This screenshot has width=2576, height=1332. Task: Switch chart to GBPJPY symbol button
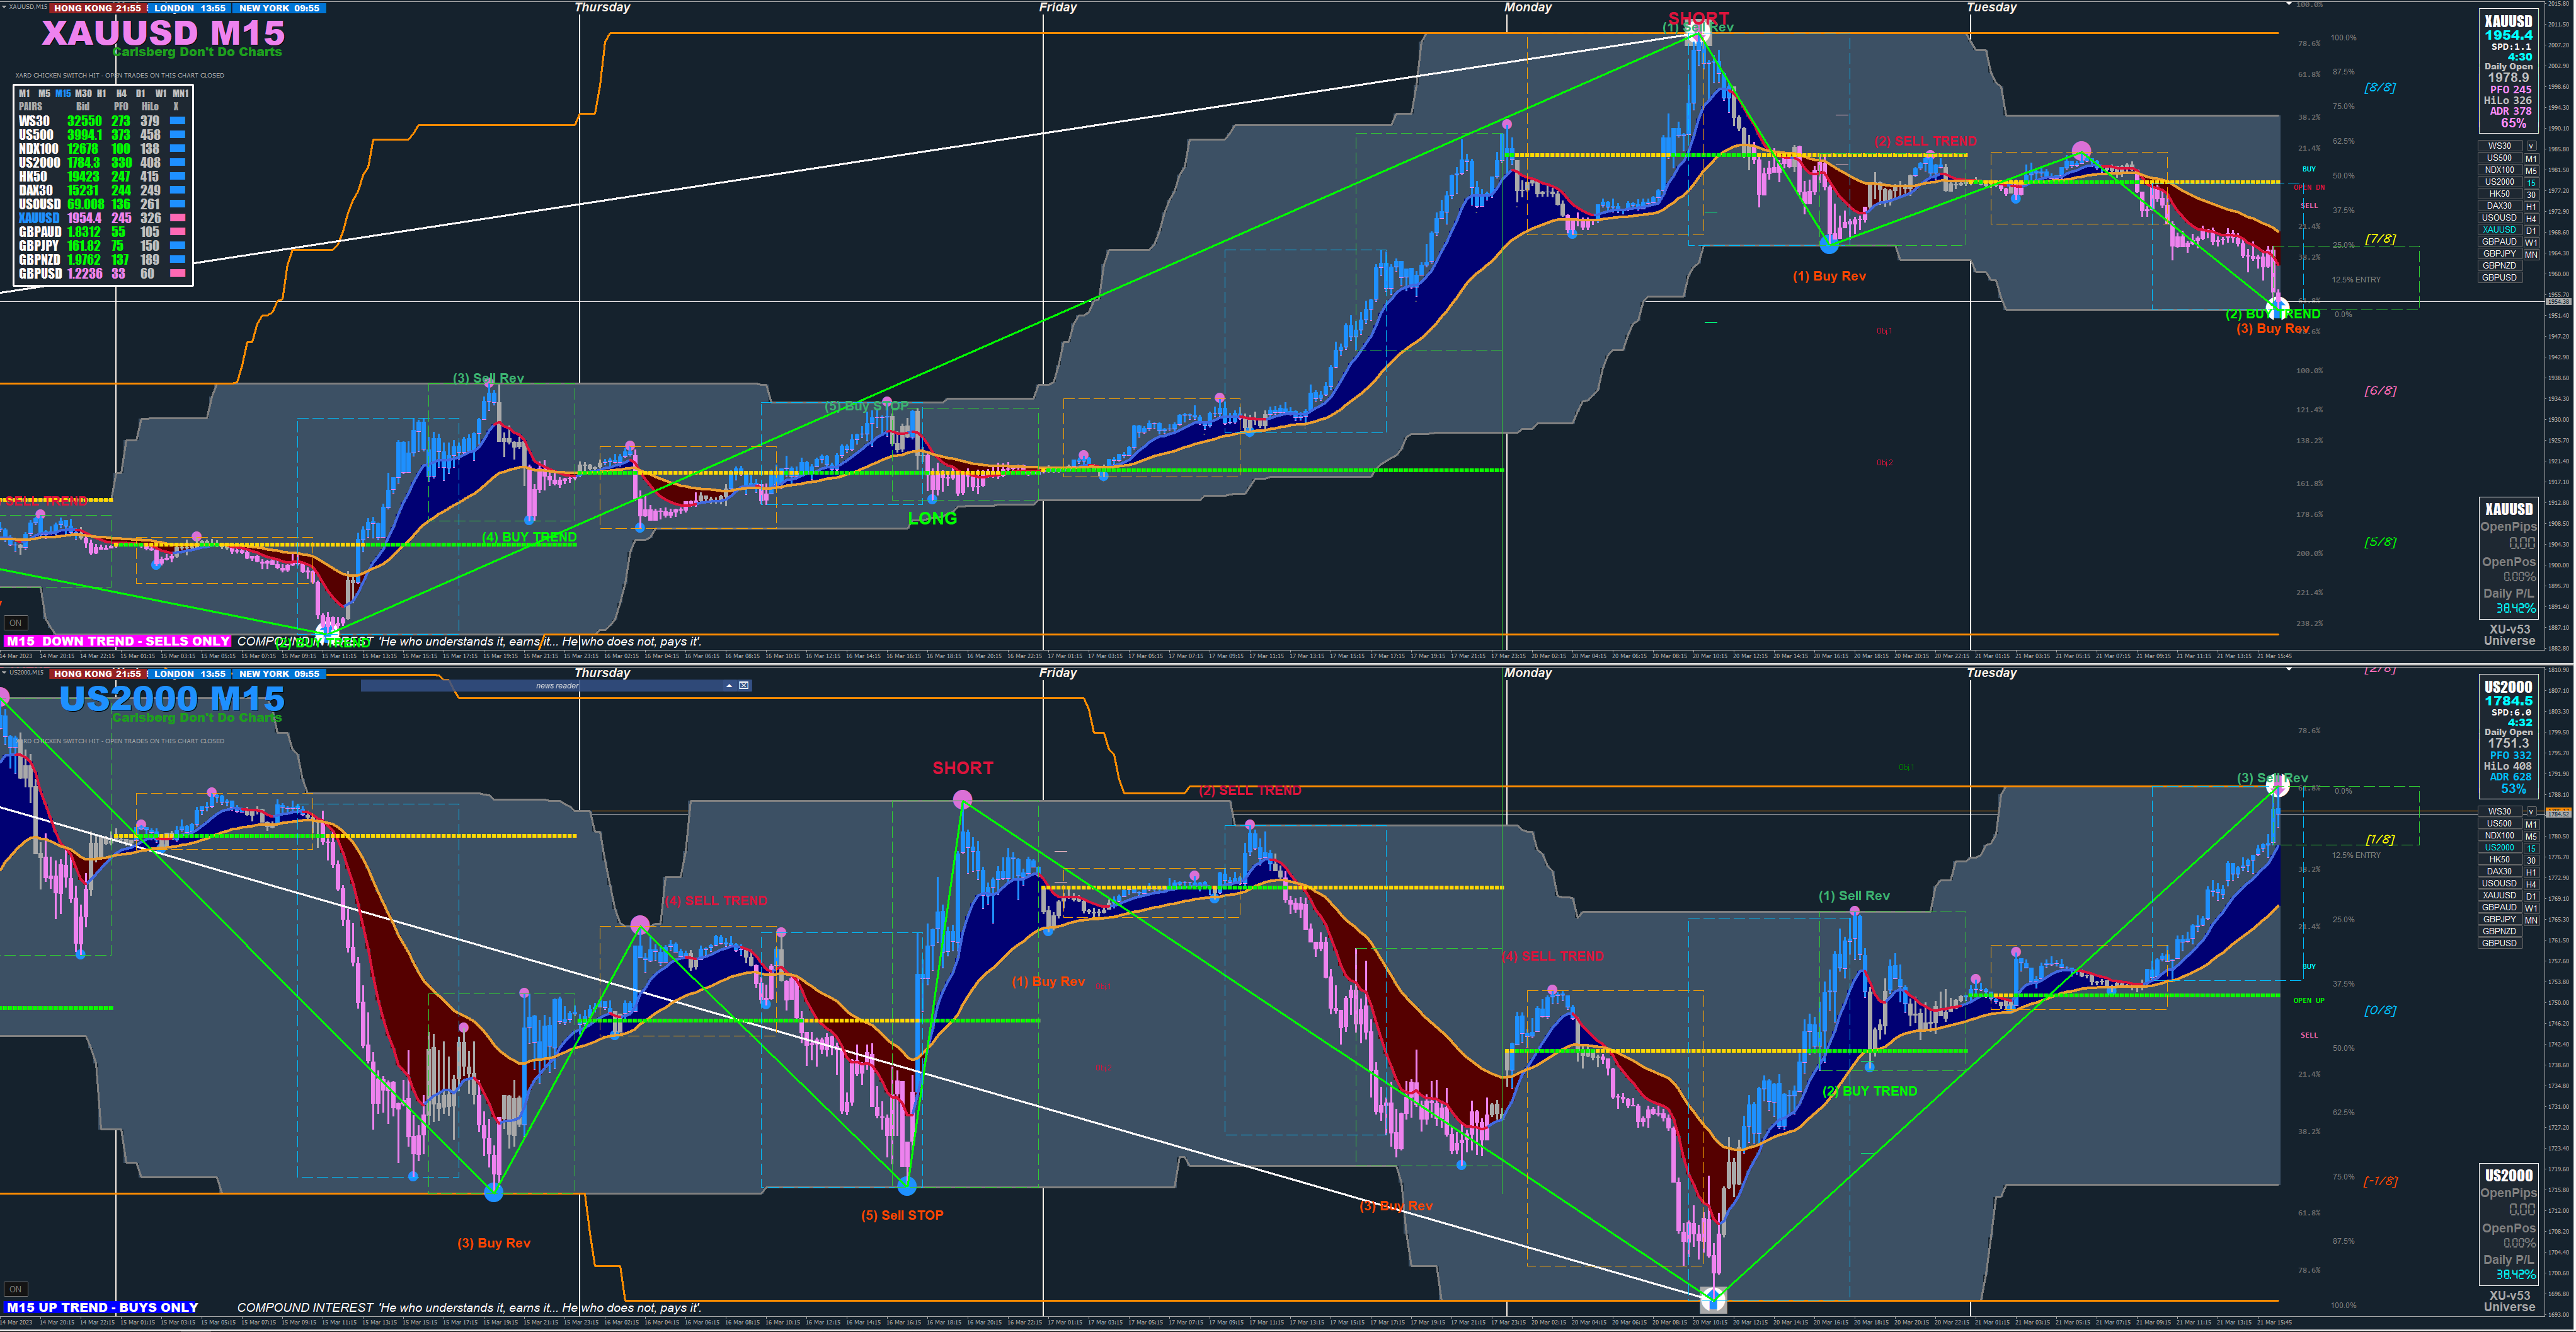[2499, 254]
